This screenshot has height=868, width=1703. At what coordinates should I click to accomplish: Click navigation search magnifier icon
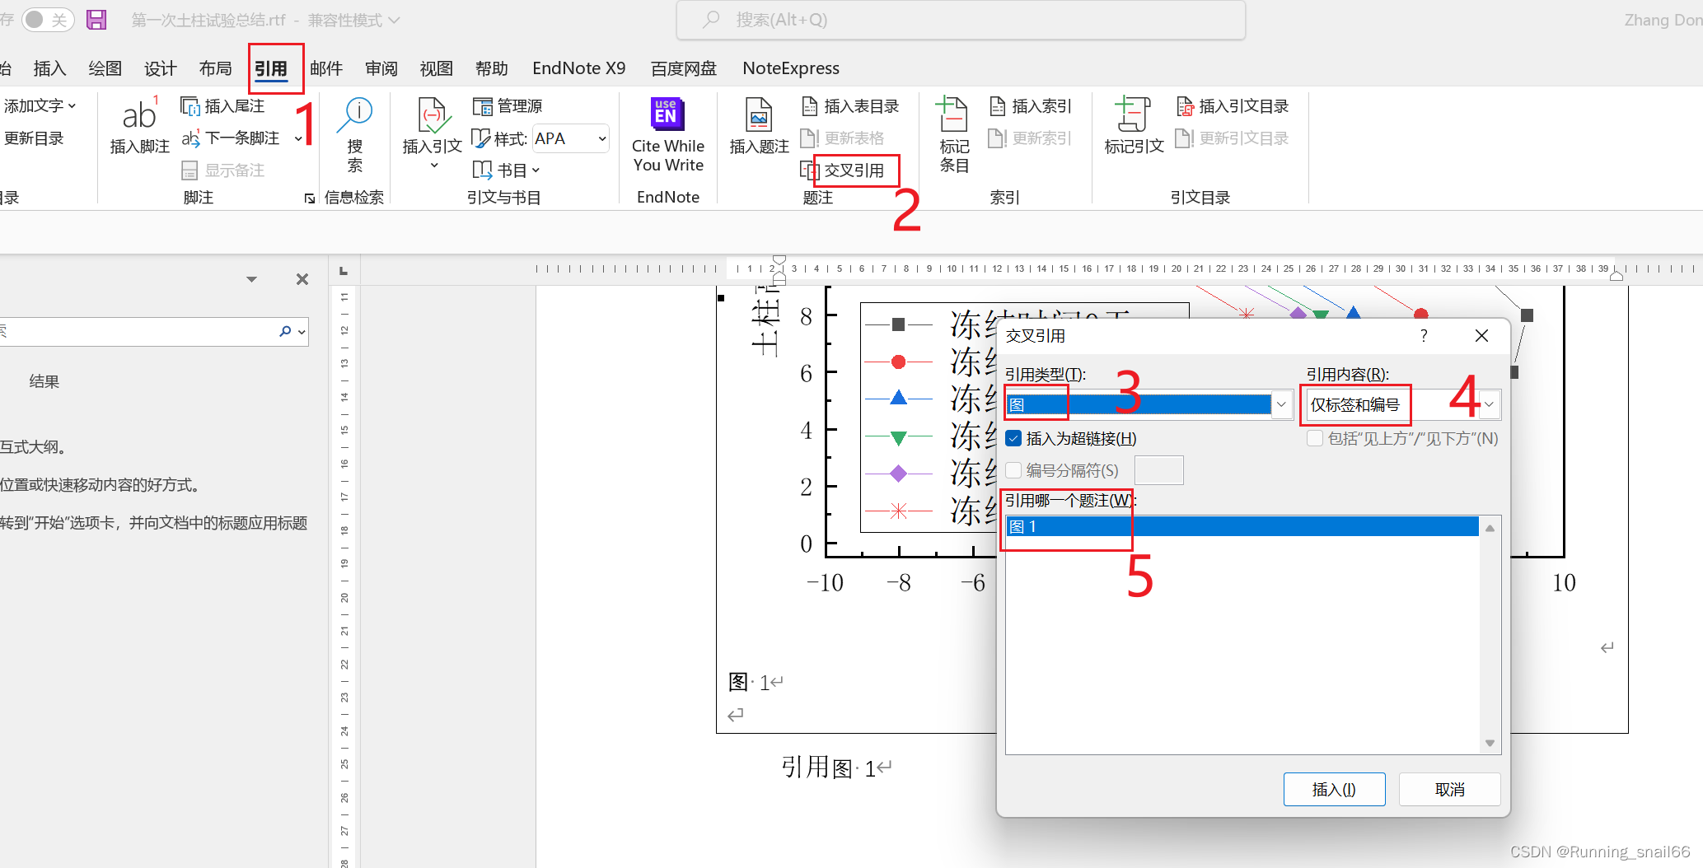tap(285, 331)
